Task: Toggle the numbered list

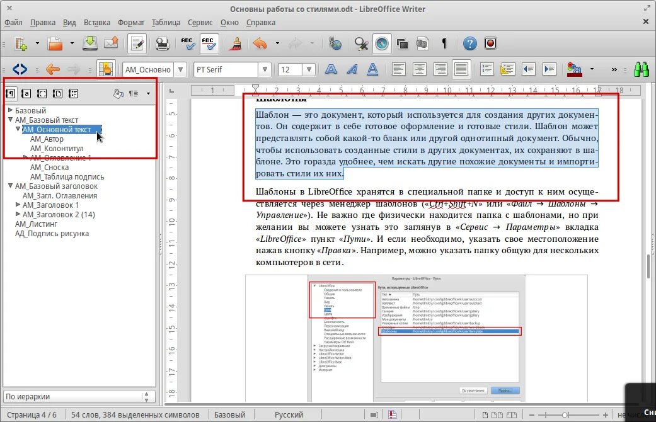Action: coord(486,69)
